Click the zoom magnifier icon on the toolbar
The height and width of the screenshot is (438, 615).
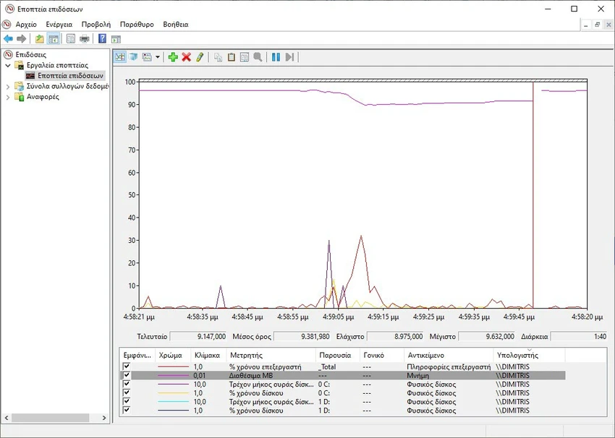coord(258,57)
